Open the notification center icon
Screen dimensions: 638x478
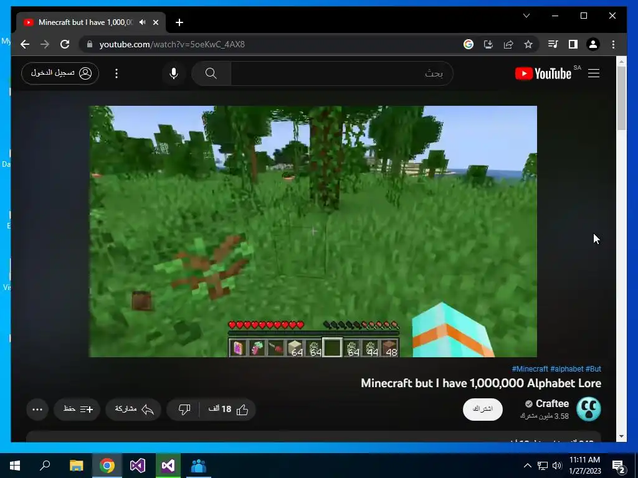tap(619, 466)
